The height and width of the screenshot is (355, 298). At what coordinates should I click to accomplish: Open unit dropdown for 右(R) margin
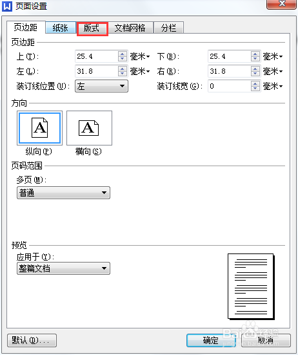273,71
